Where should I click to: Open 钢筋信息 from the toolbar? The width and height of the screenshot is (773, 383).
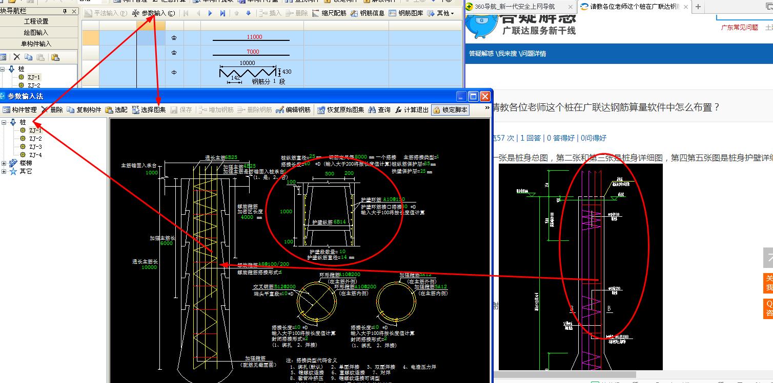[x=368, y=13]
